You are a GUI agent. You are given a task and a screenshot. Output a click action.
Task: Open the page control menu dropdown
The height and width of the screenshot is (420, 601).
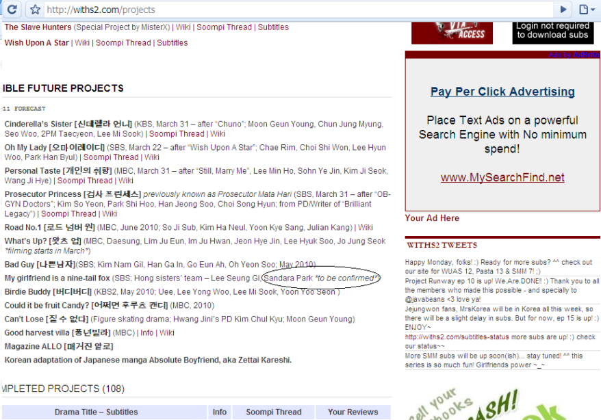(x=587, y=10)
